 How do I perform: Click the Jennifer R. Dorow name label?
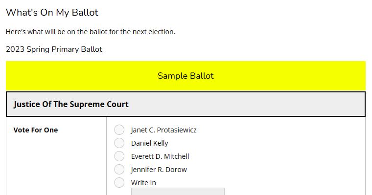pos(159,170)
